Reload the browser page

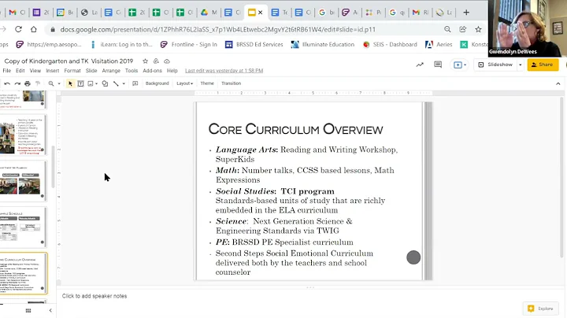(18, 29)
